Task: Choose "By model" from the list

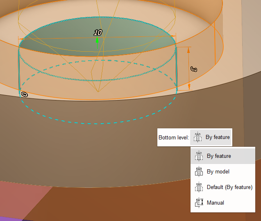Action: tap(218, 172)
